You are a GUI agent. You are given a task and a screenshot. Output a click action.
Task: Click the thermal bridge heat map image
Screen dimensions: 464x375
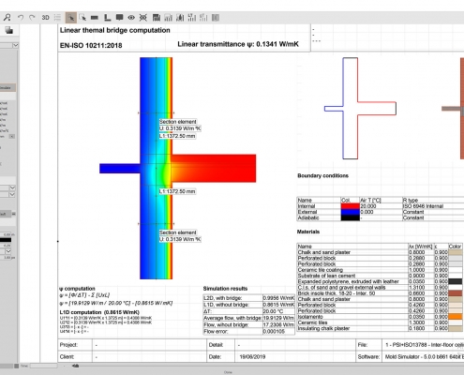pos(177,168)
